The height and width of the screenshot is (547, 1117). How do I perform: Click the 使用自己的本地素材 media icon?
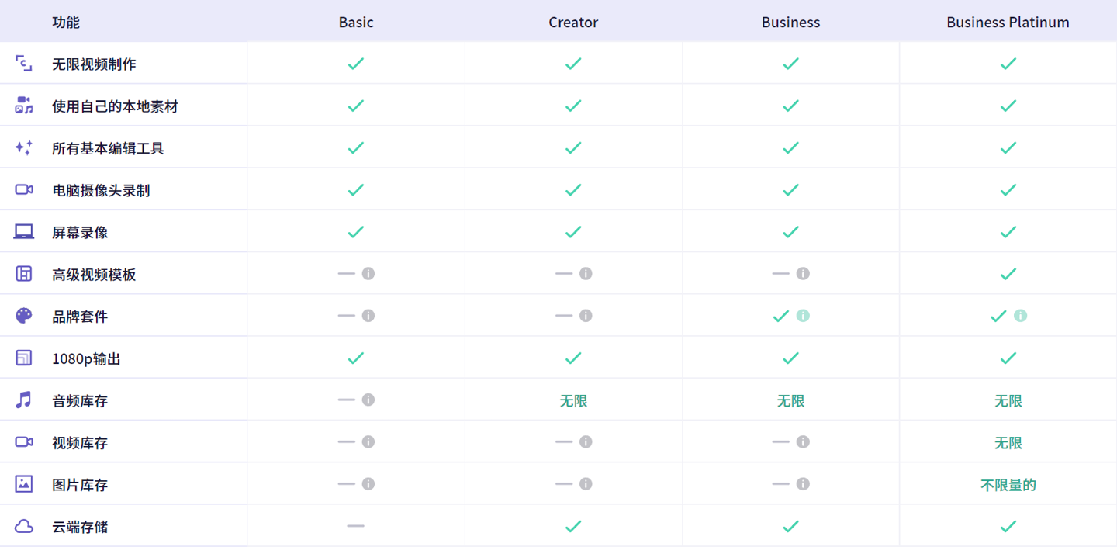pyautogui.click(x=24, y=106)
